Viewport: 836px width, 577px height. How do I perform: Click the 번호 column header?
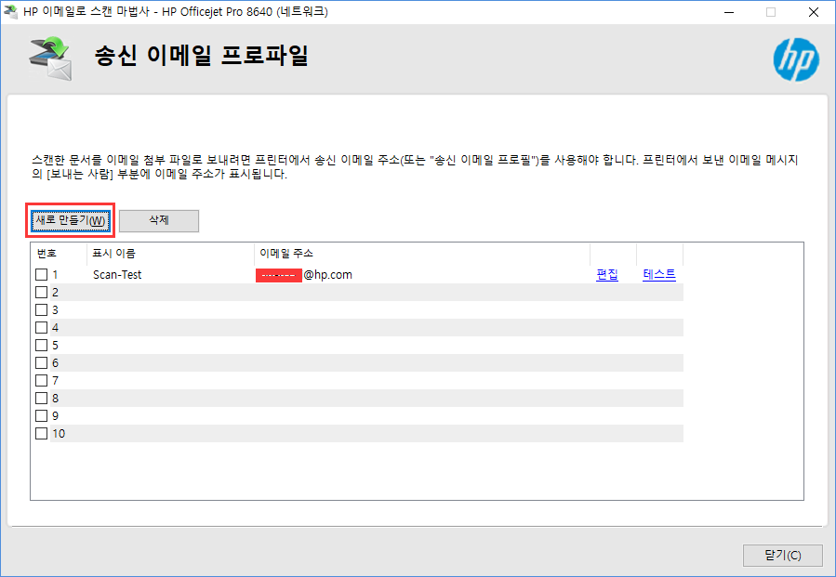(59, 254)
